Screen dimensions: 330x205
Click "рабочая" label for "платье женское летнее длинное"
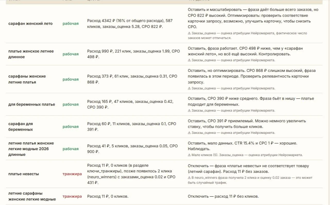71,54
